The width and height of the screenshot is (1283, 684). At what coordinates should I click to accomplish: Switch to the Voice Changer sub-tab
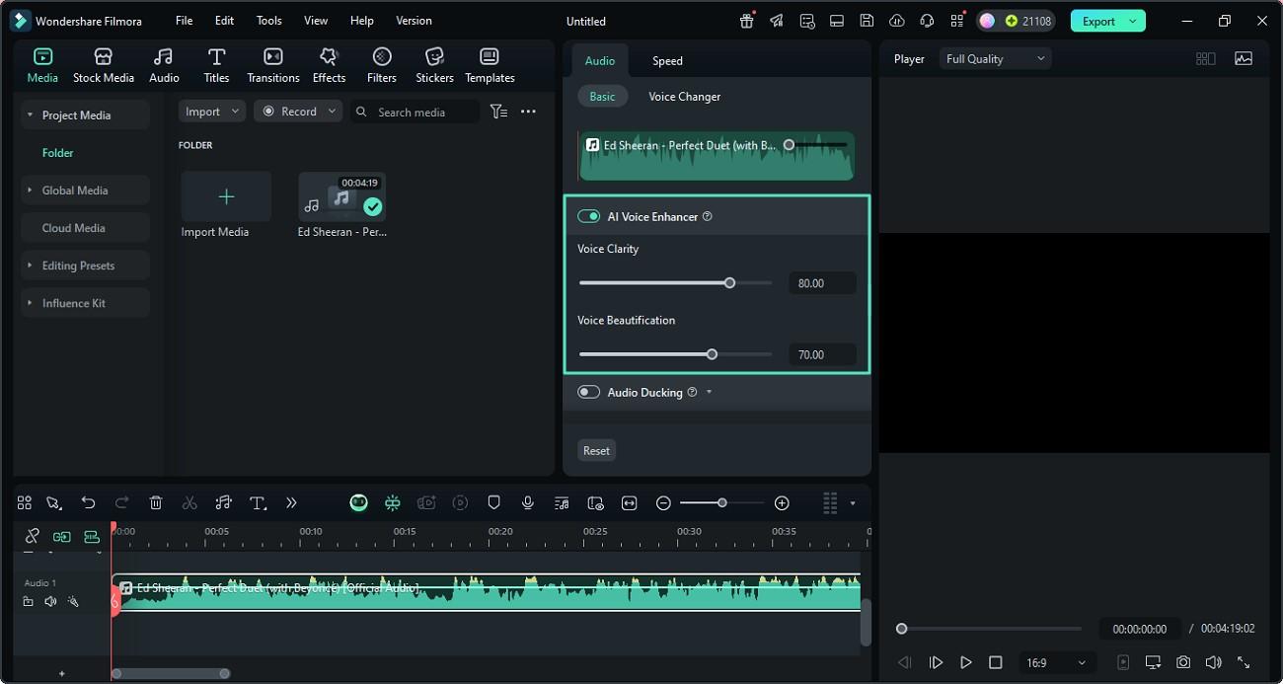tap(684, 97)
